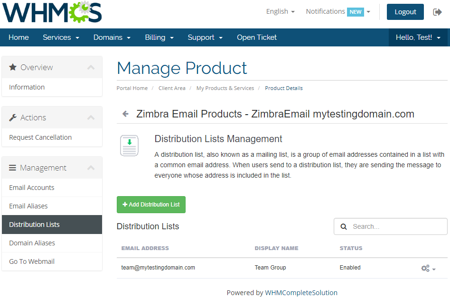Expand the Services menu
This screenshot has height=306, width=450.
pyautogui.click(x=61, y=37)
